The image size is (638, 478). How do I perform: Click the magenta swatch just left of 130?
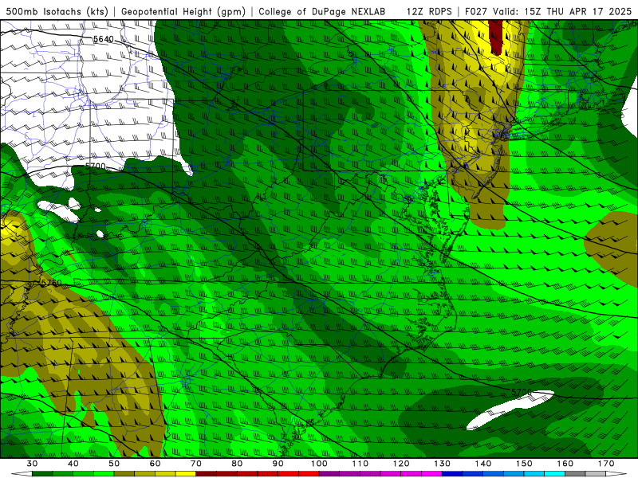431,474
